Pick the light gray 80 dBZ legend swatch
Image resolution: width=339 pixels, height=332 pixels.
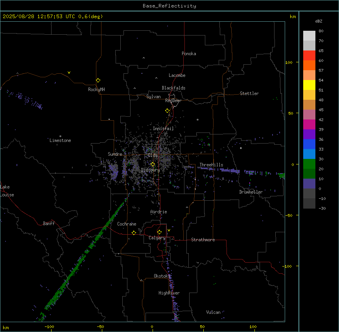click(x=309, y=36)
